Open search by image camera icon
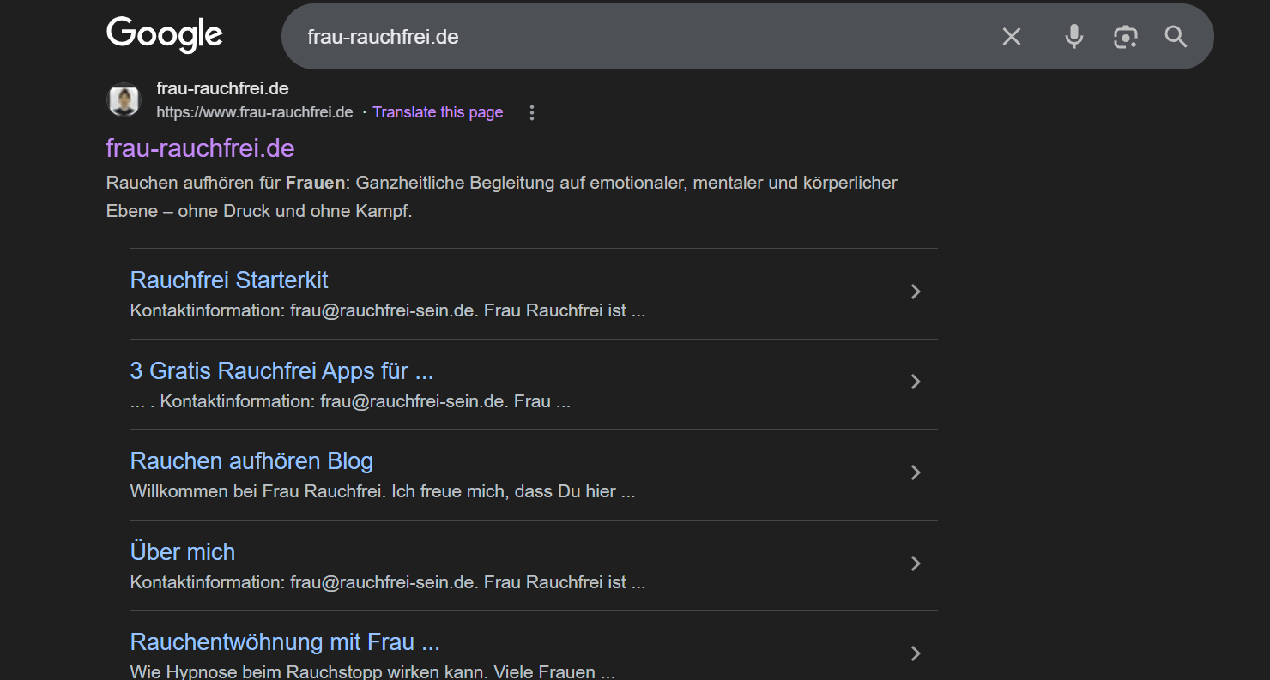This screenshot has width=1270, height=680. (1125, 37)
